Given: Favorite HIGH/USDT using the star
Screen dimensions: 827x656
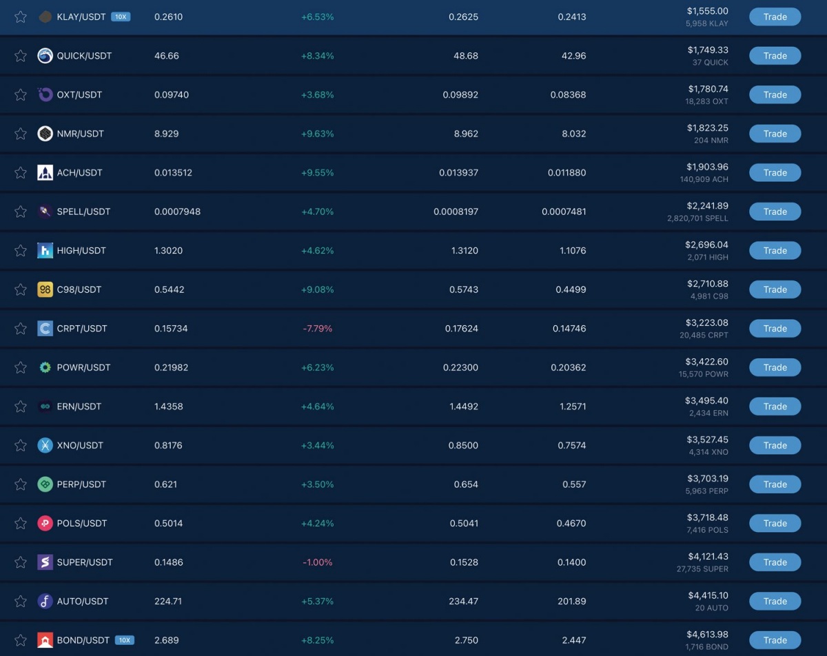Looking at the screenshot, I should tap(21, 251).
